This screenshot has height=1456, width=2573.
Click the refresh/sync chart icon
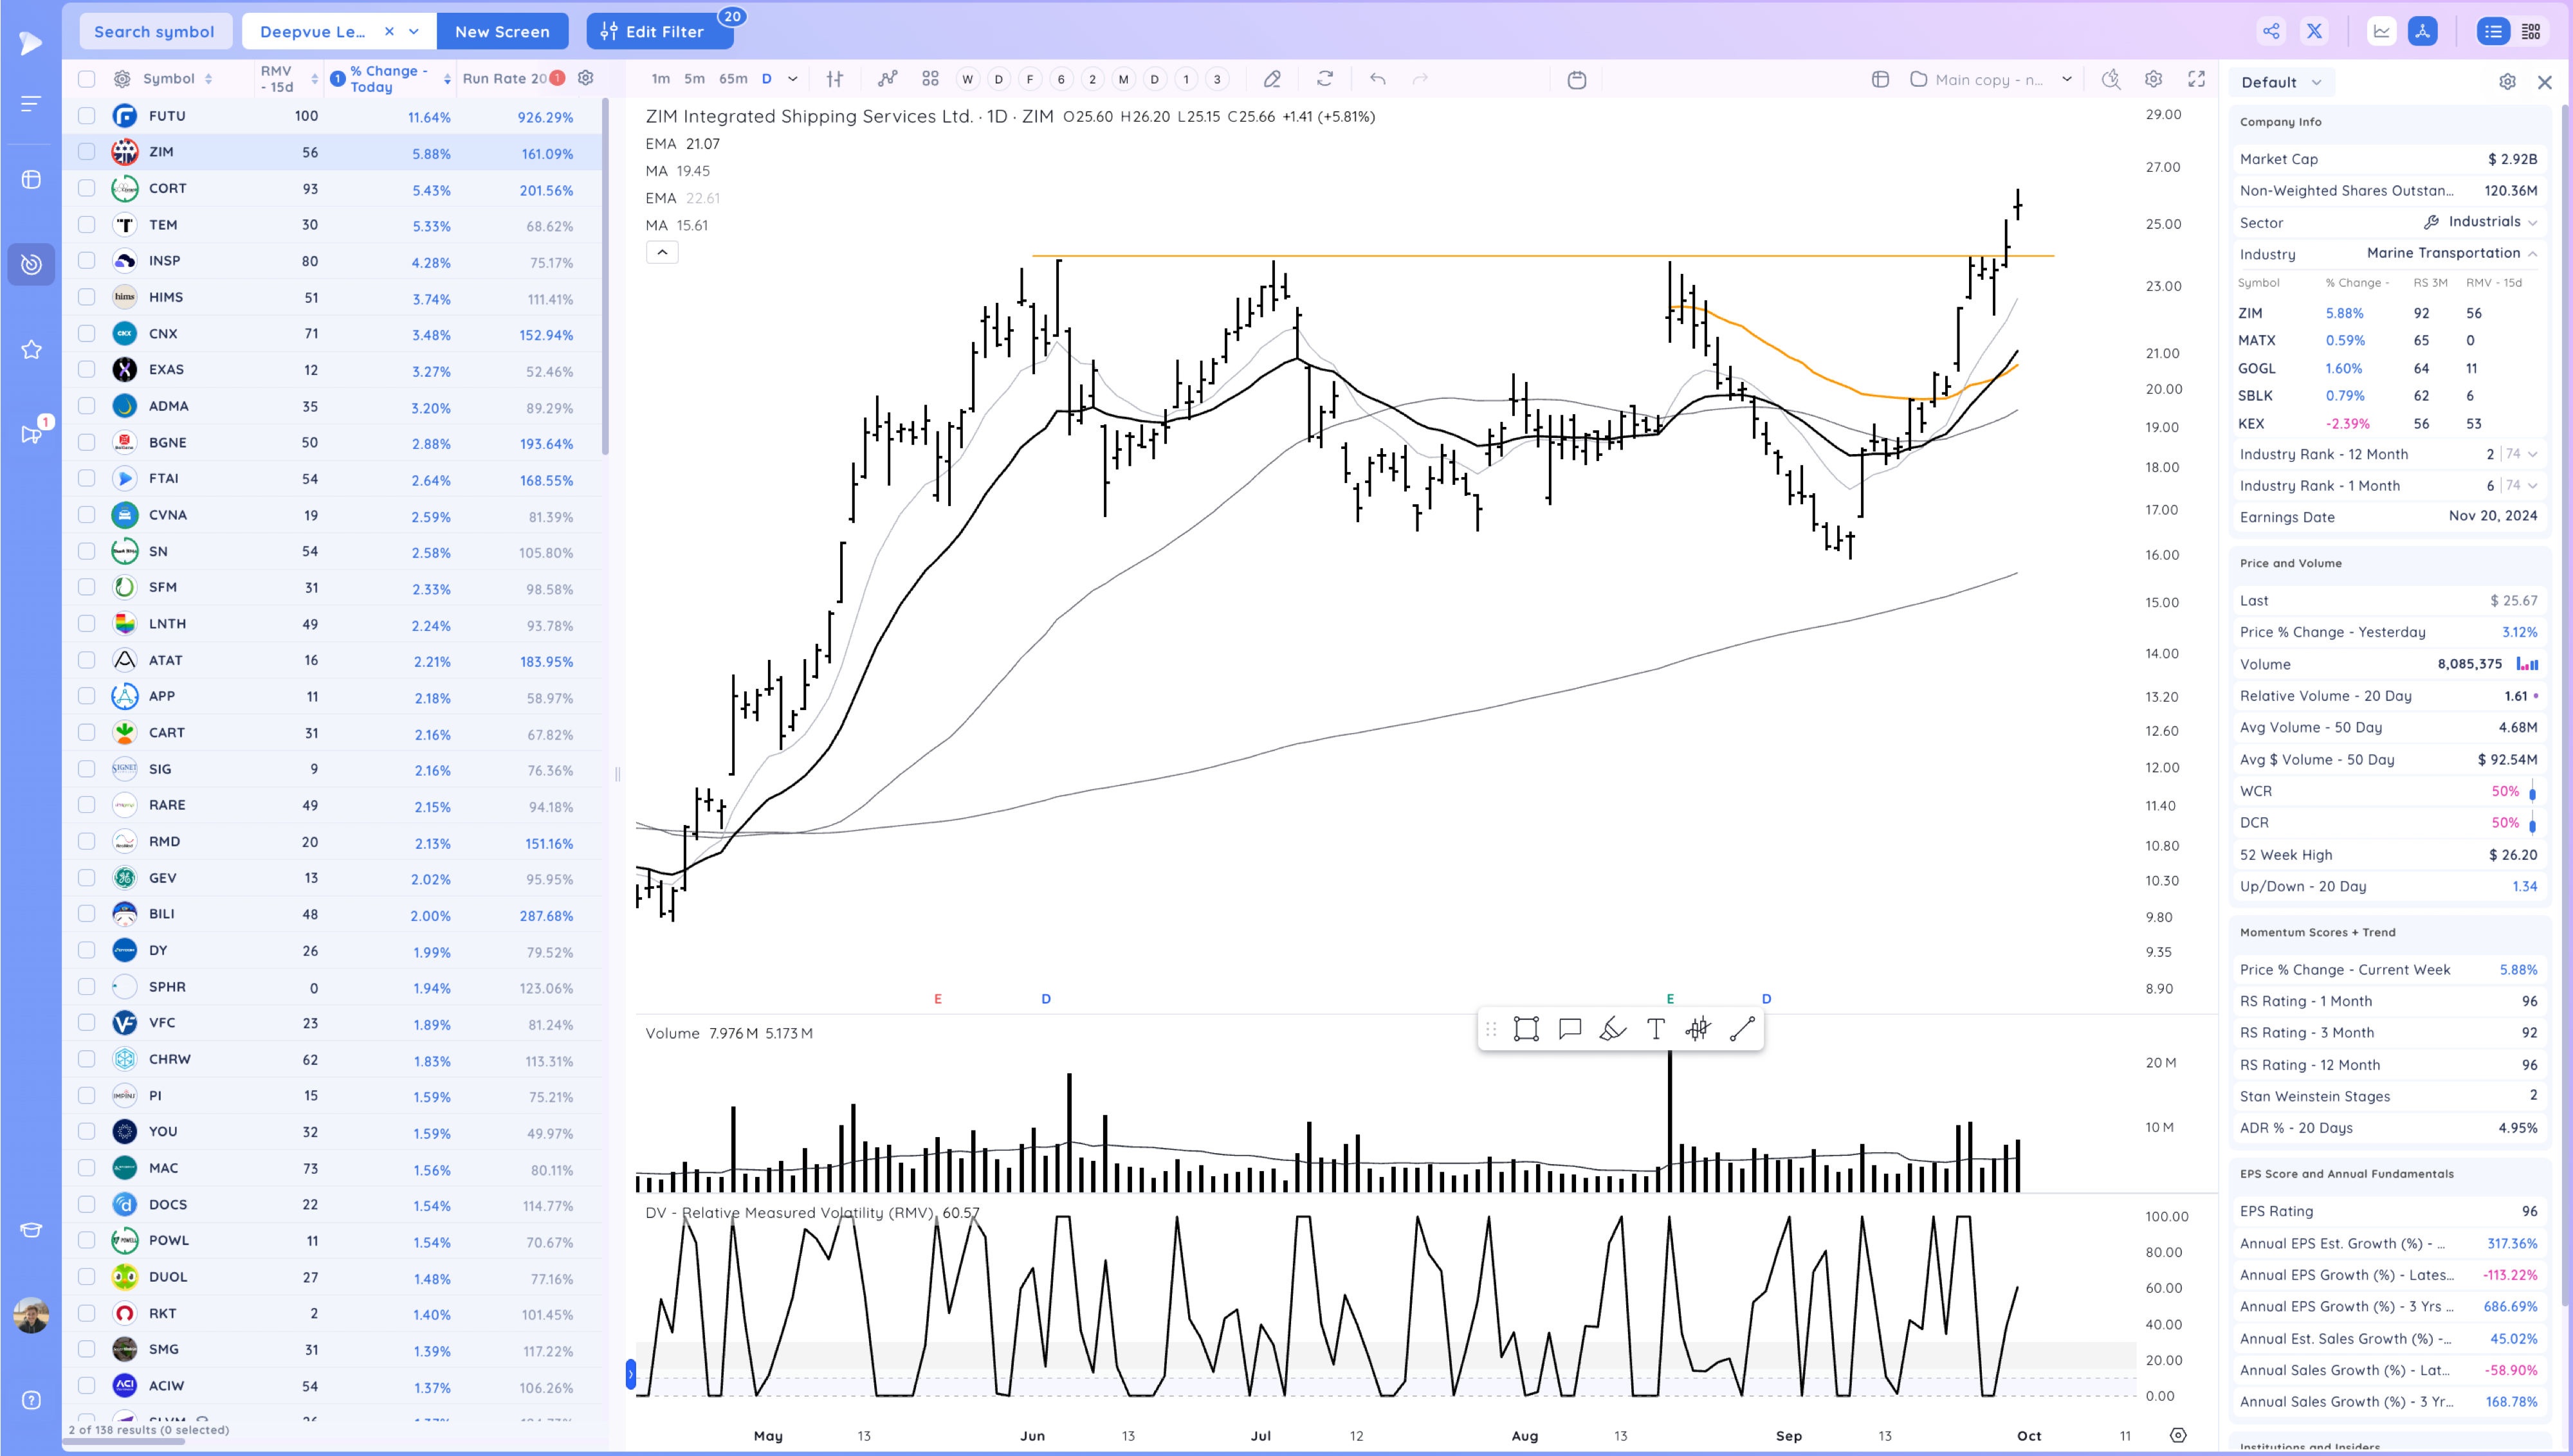tap(1325, 79)
